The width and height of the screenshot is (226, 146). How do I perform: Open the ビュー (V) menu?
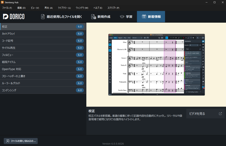[35, 8]
